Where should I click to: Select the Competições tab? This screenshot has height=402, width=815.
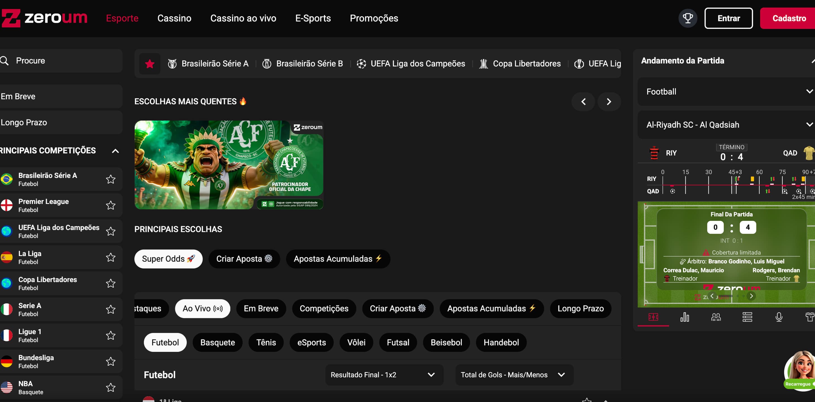tap(324, 309)
